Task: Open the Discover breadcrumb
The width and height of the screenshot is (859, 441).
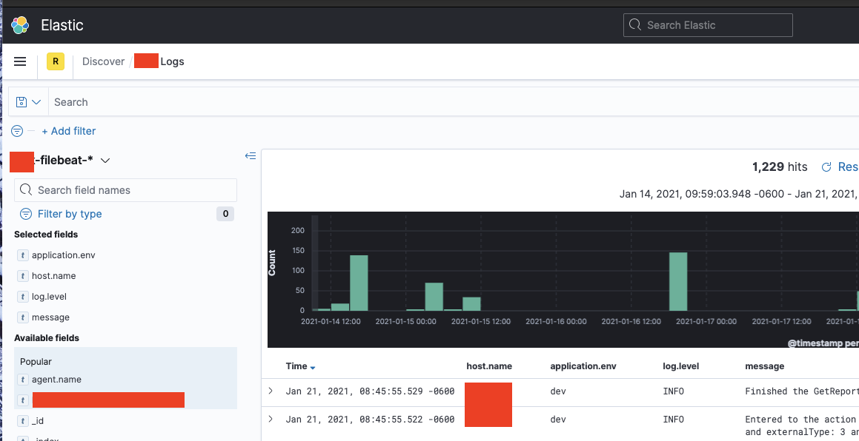Action: pos(103,61)
